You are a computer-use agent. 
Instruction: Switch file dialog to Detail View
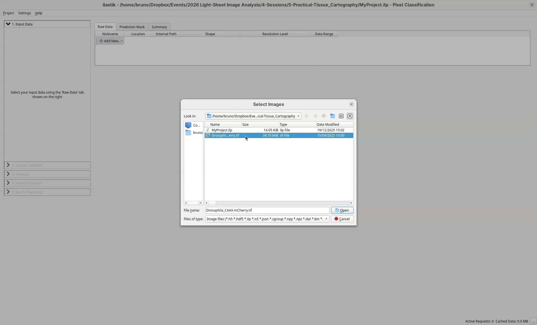[x=350, y=116]
